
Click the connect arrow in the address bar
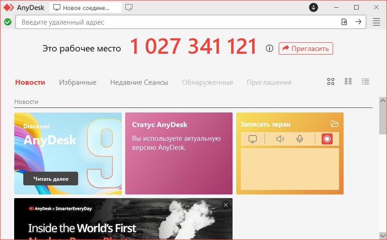(358, 22)
